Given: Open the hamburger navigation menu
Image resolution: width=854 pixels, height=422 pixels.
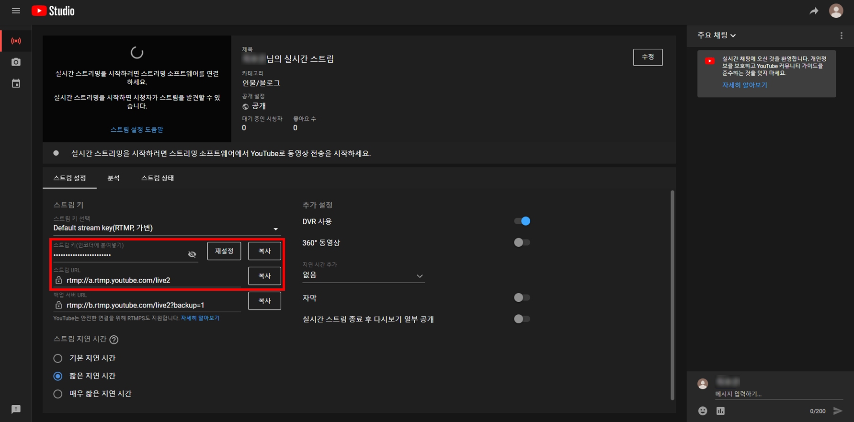Looking at the screenshot, I should click(16, 11).
